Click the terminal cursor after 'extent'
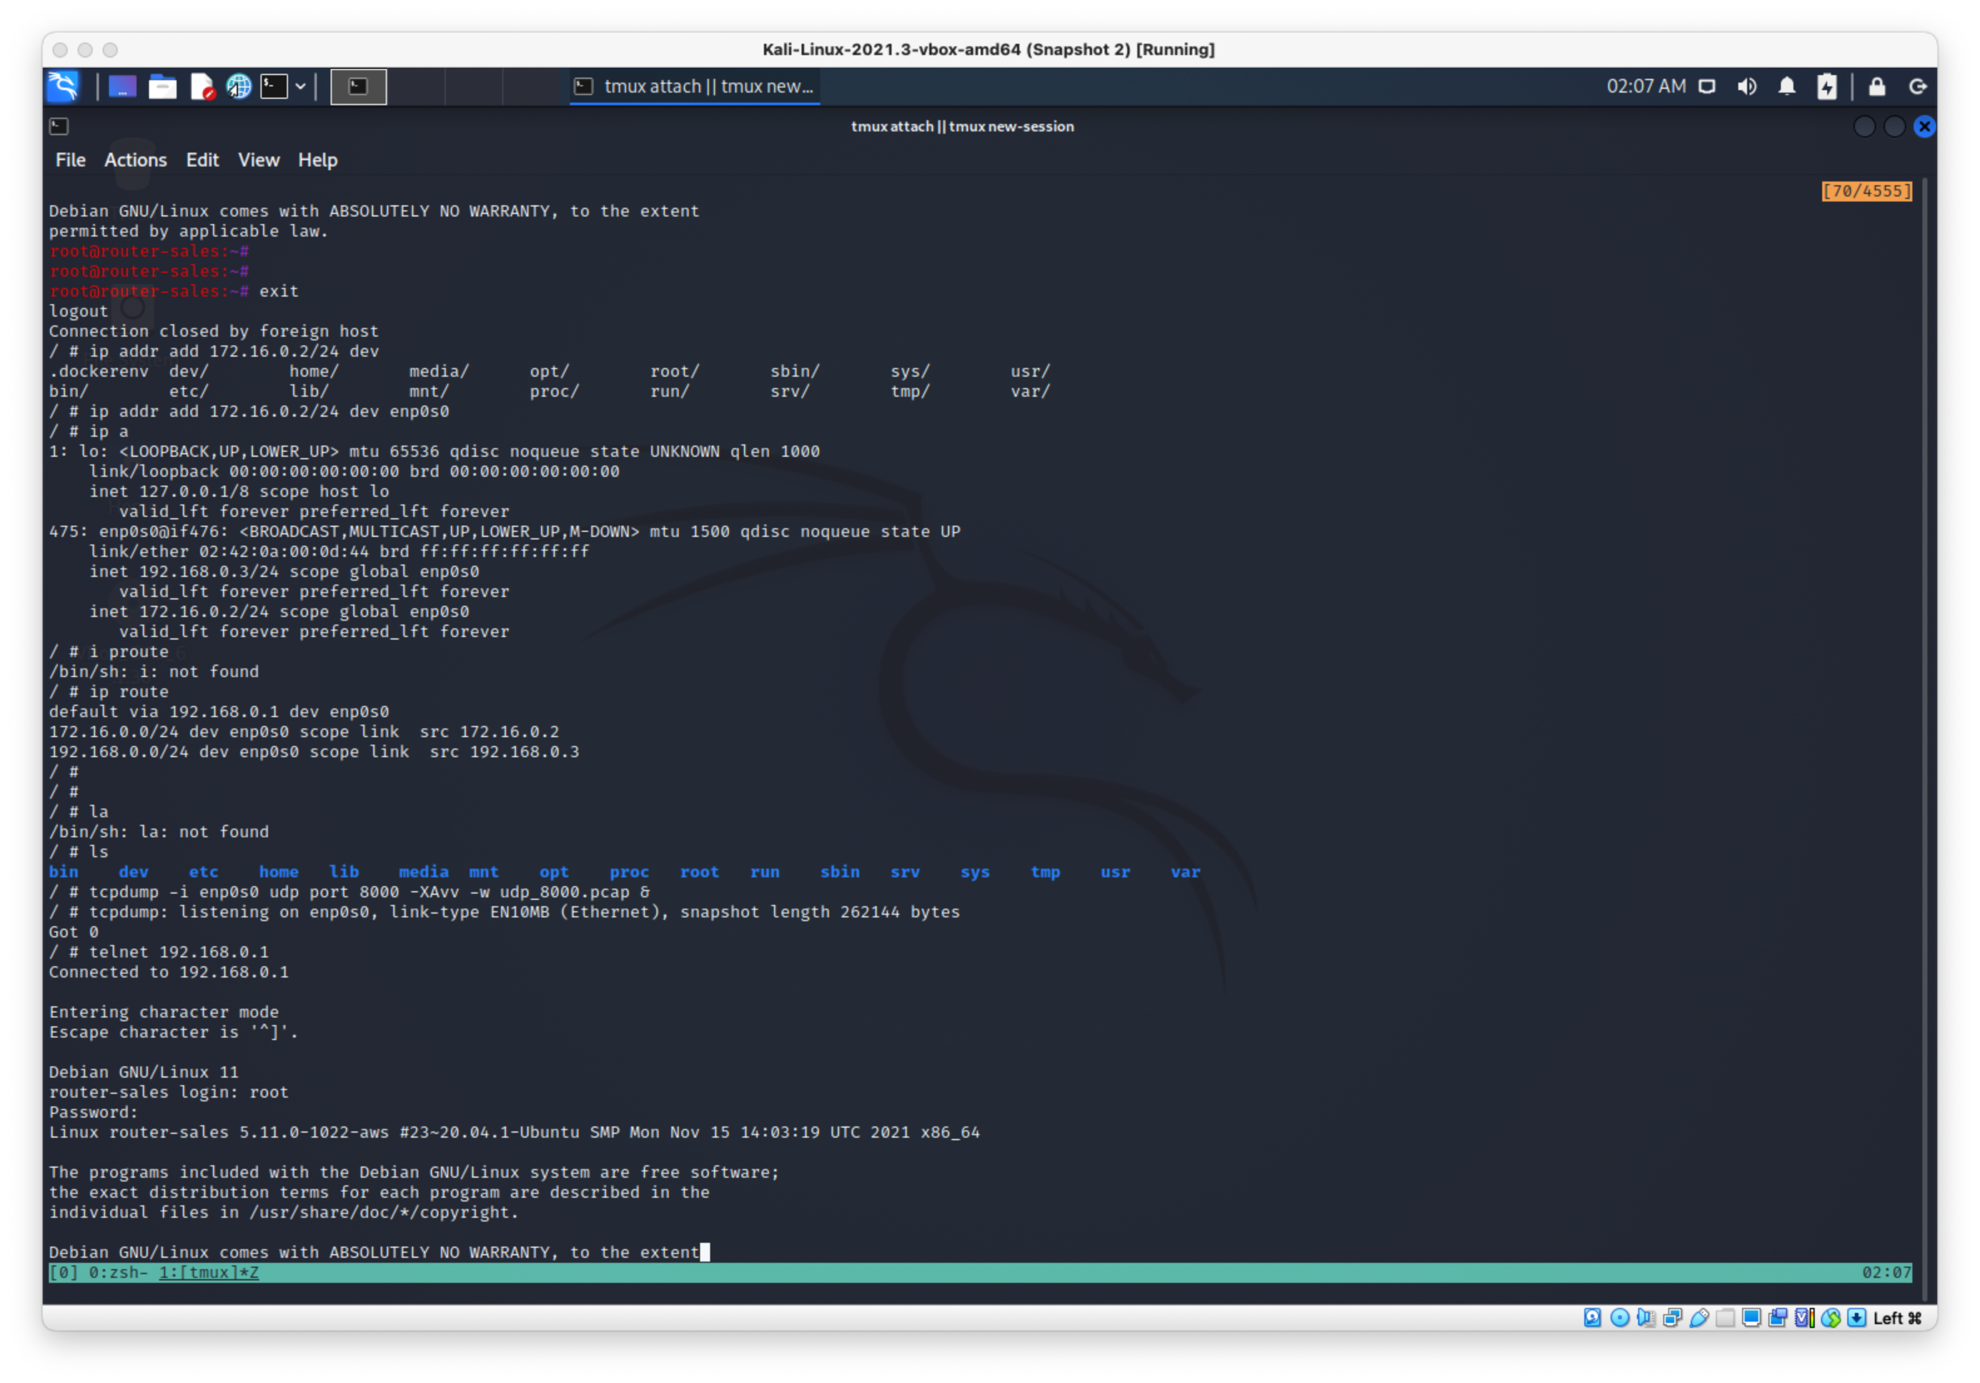Image resolution: width=1980 pixels, height=1383 pixels. [704, 1252]
